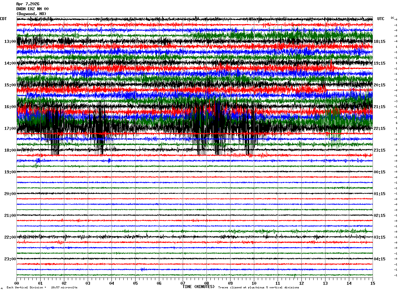Image resolution: width=399 pixels, height=292 pixels.
Task: Pick minute tick label 14 on x-axis
Action: pos(349,283)
